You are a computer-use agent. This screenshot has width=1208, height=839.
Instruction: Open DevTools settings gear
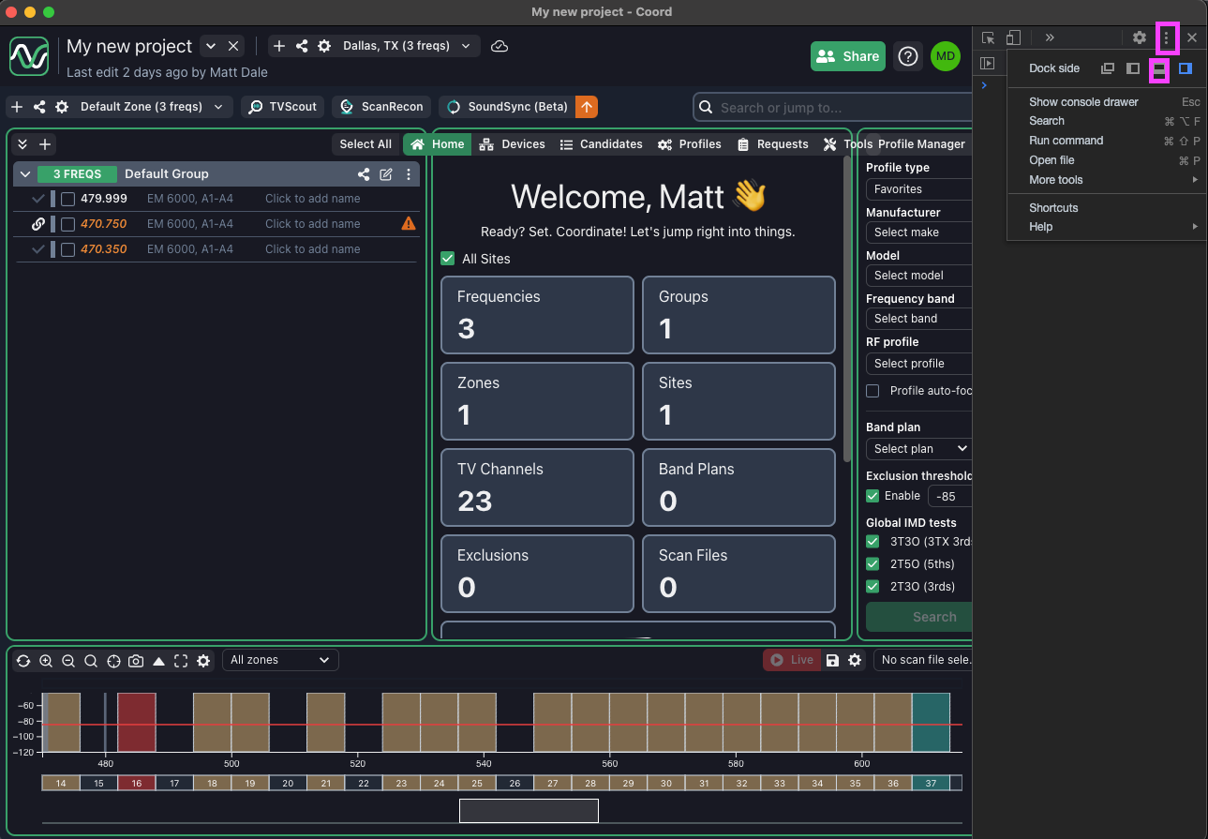click(1140, 37)
